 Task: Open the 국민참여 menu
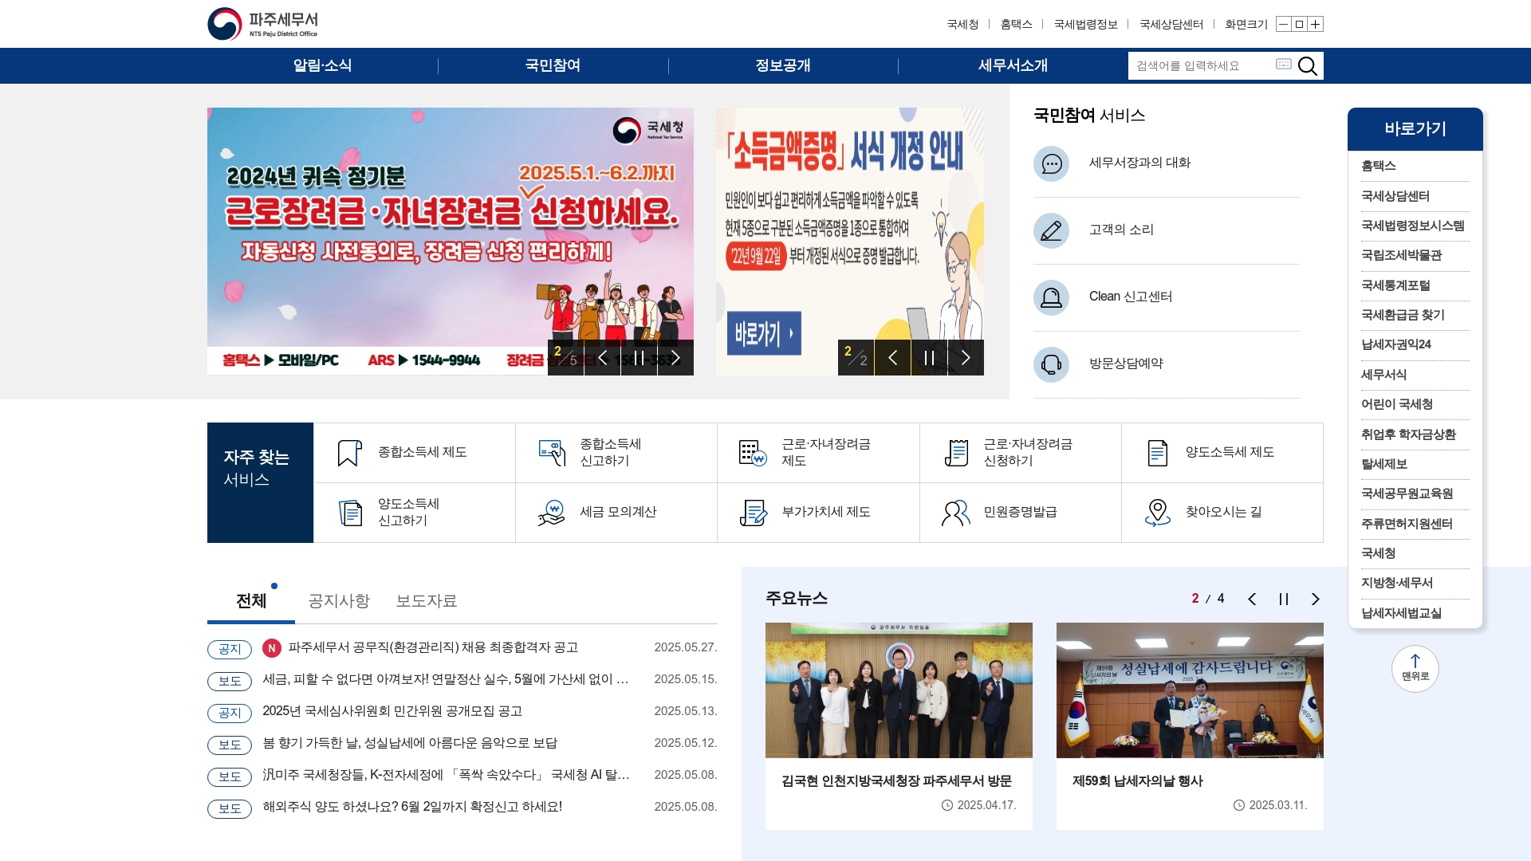(x=553, y=65)
